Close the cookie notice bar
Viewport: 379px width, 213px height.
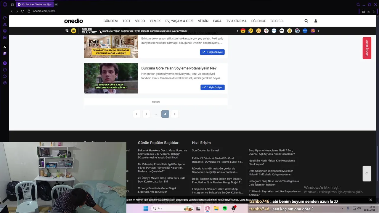(x=370, y=200)
